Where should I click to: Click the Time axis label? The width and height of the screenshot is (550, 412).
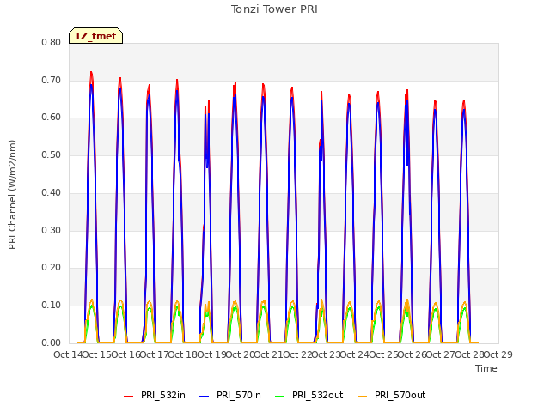coord(486,368)
